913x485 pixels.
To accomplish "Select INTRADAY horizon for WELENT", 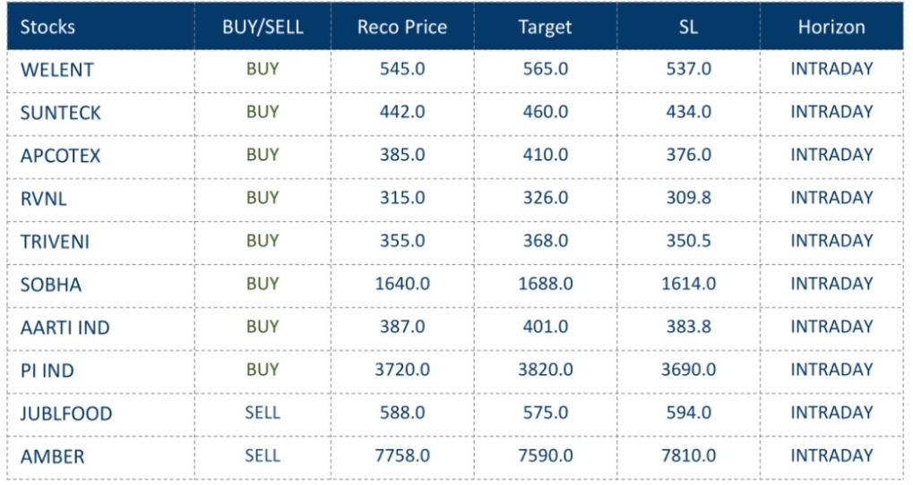I will (x=831, y=69).
